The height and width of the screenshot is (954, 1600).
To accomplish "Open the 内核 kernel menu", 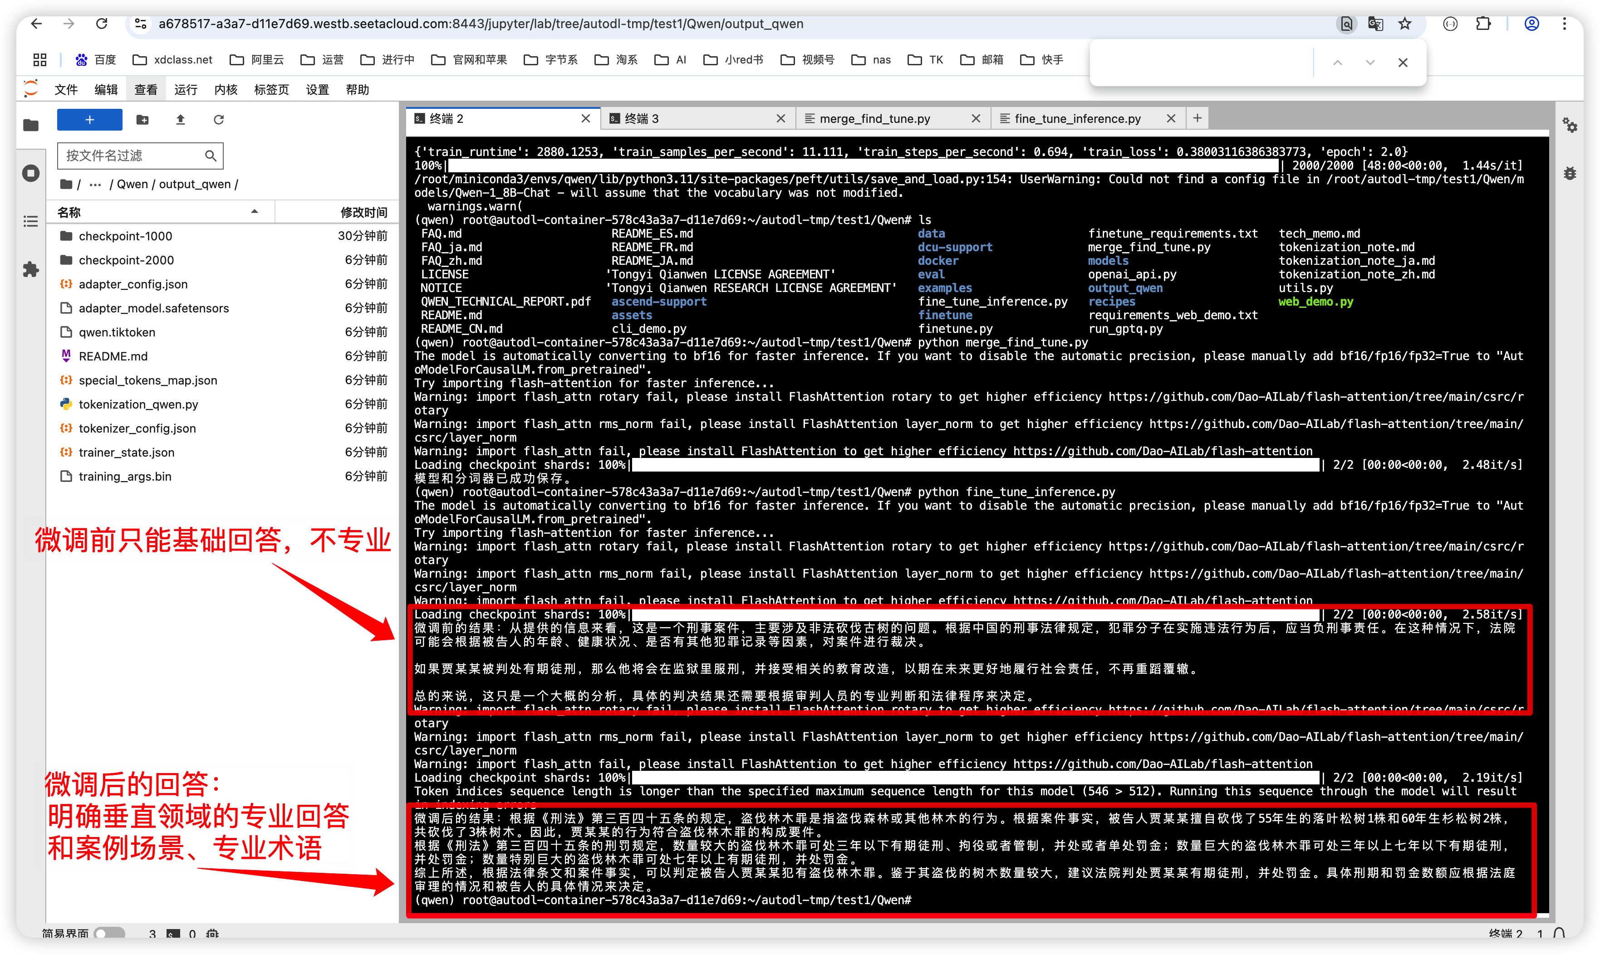I will 225,89.
